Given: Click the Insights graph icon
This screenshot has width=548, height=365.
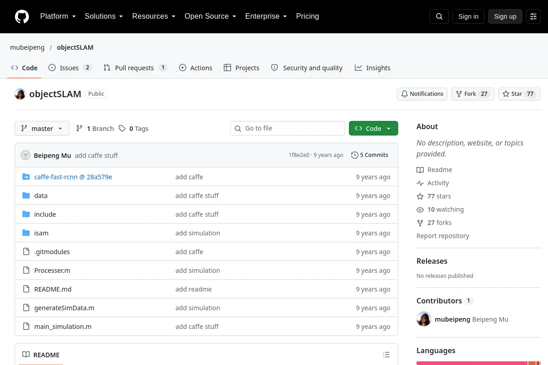Looking at the screenshot, I should coord(358,68).
